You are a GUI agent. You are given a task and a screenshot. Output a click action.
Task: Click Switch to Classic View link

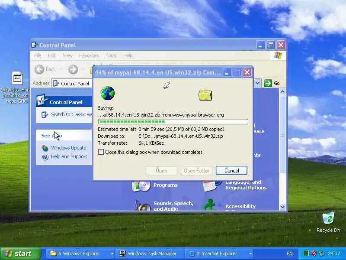[72, 114]
